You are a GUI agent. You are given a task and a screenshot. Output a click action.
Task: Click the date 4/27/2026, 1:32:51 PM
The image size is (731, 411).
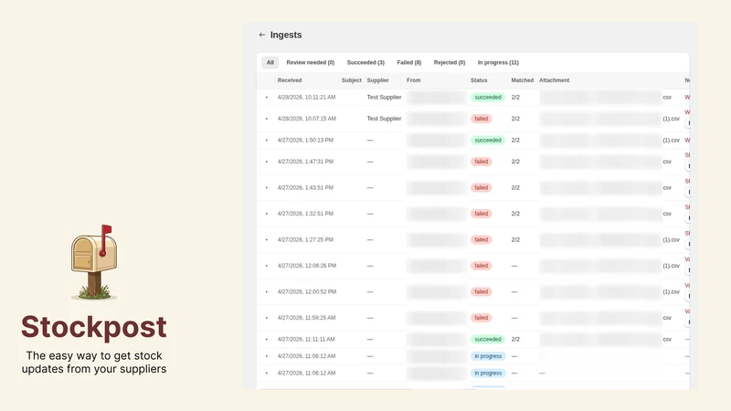pyautogui.click(x=305, y=214)
